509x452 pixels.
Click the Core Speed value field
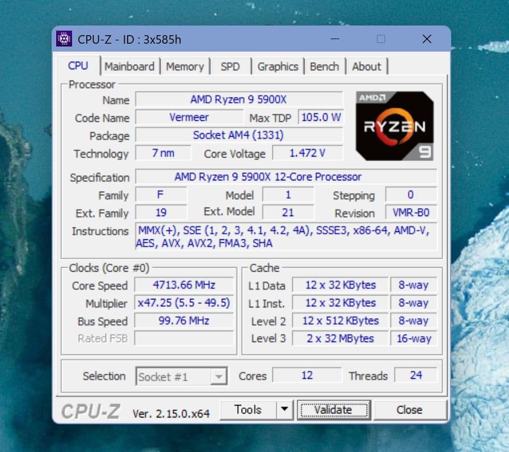(x=183, y=285)
